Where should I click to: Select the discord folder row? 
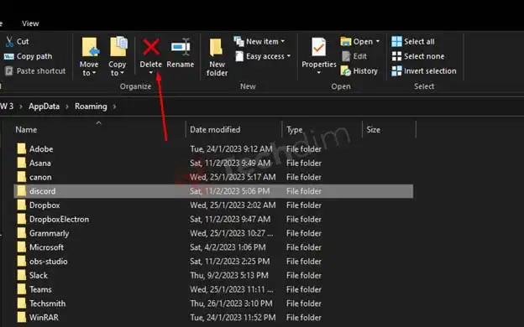point(213,191)
